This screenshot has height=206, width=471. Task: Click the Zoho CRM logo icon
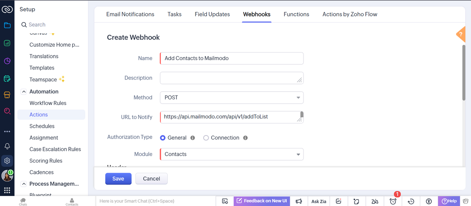point(7,9)
